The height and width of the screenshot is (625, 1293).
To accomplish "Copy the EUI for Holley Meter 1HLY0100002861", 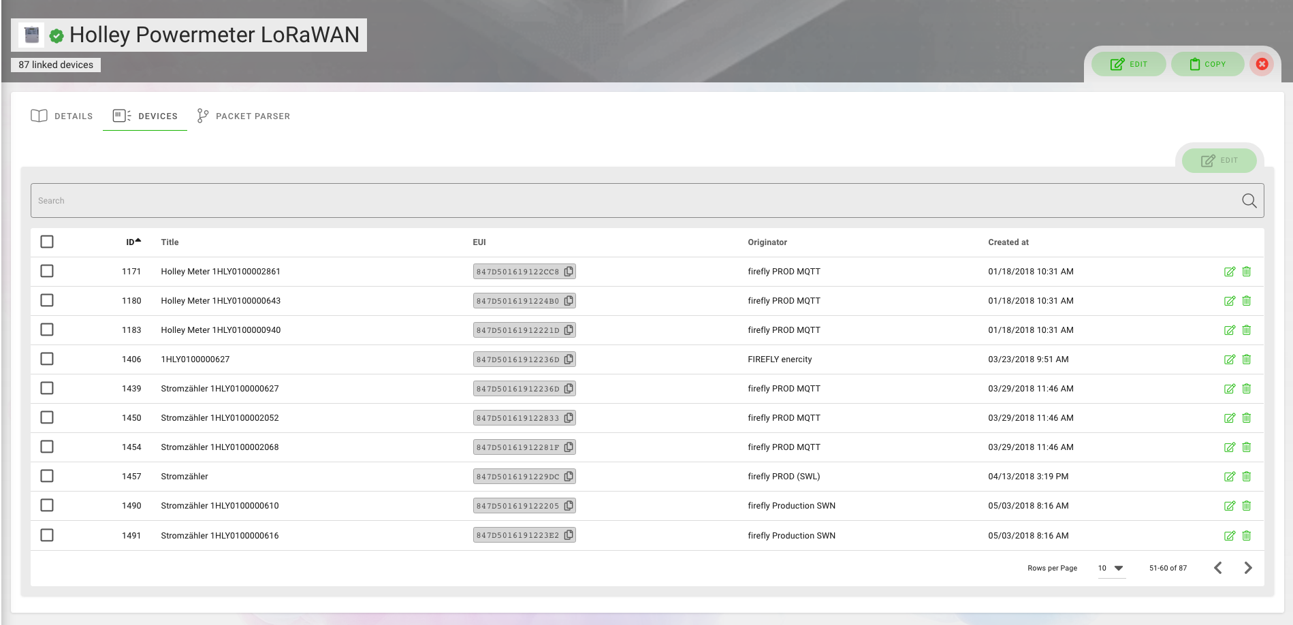I will click(x=569, y=271).
